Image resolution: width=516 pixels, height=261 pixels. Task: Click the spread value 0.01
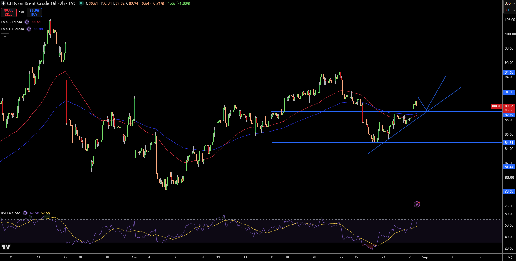coord(21,13)
